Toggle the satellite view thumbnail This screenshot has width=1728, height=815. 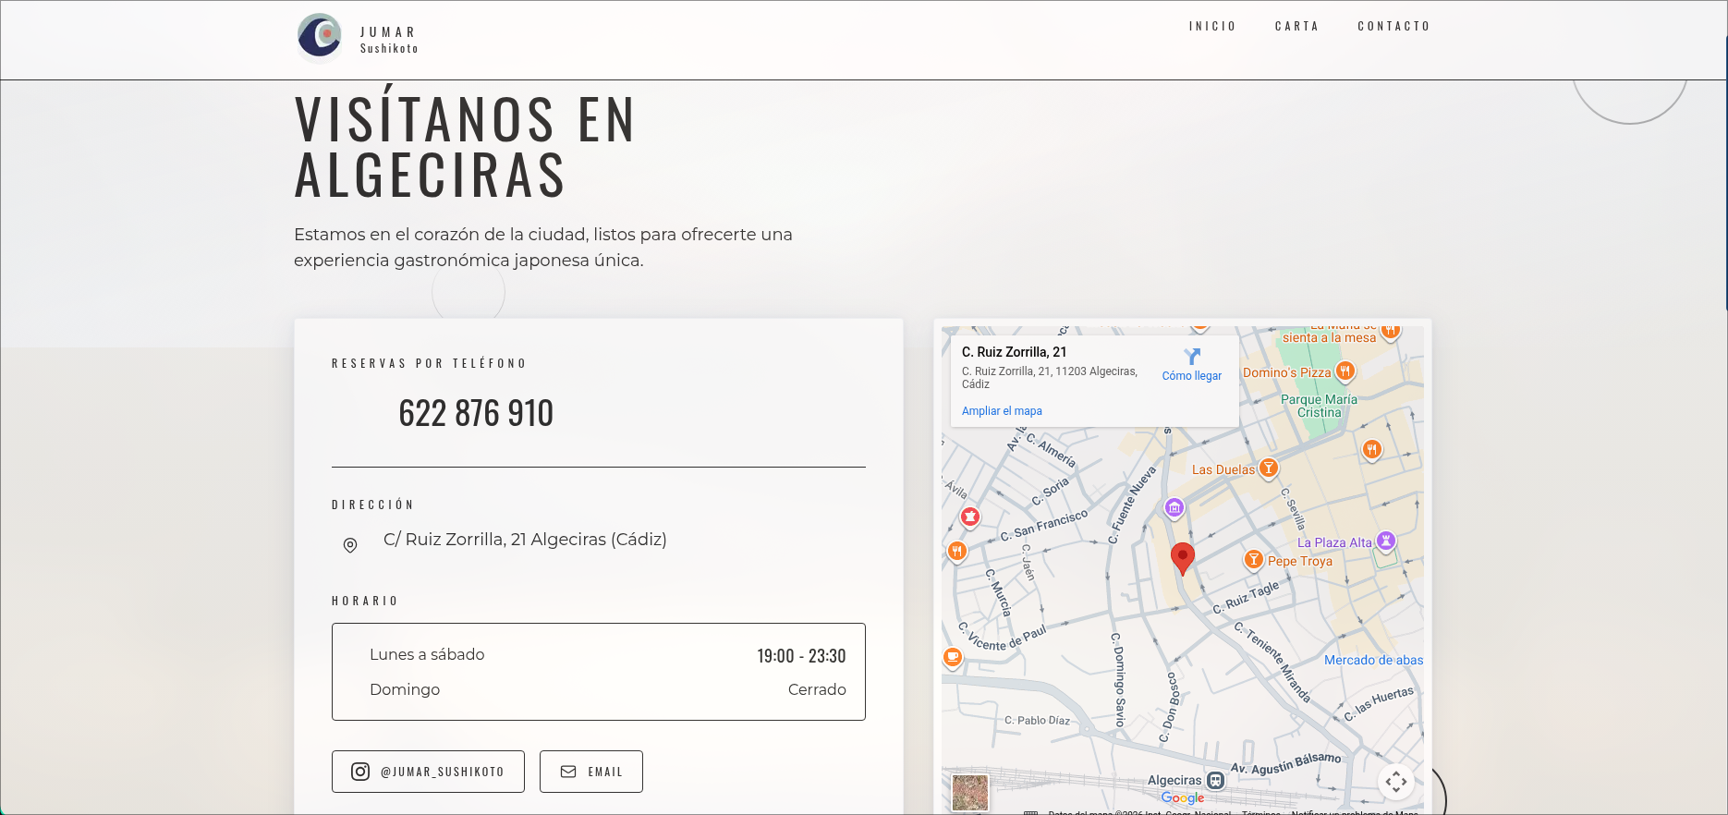970,793
